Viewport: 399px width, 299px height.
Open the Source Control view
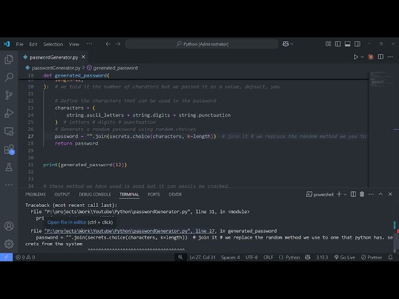pyautogui.click(x=9, y=95)
